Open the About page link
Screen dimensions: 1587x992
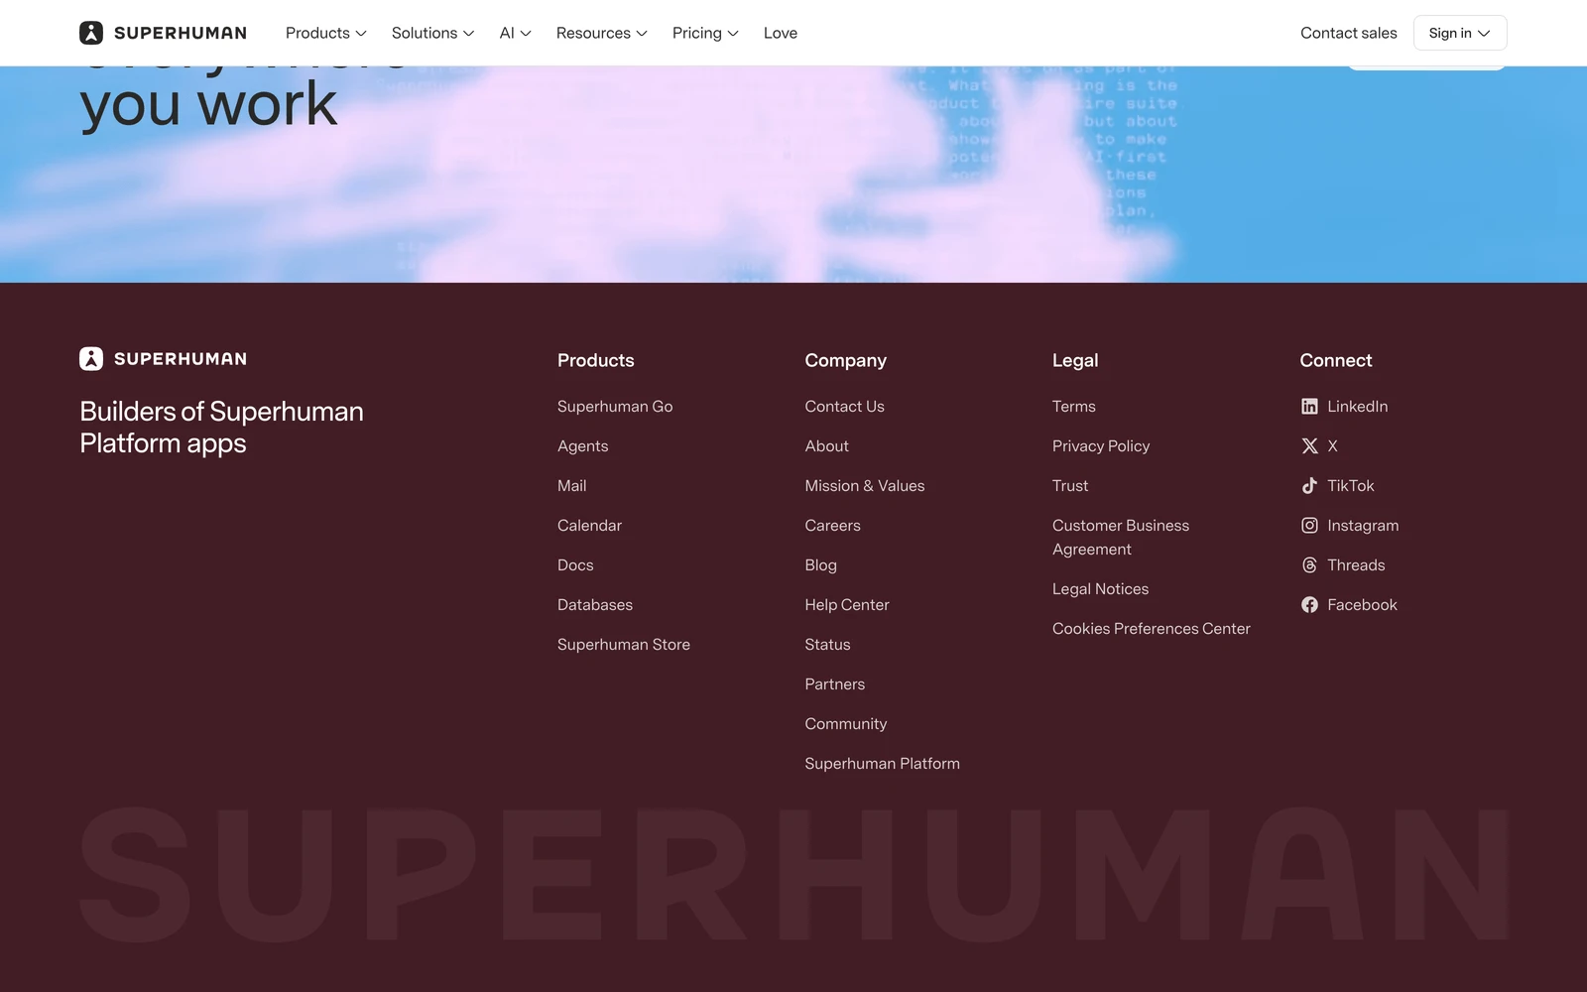(827, 446)
